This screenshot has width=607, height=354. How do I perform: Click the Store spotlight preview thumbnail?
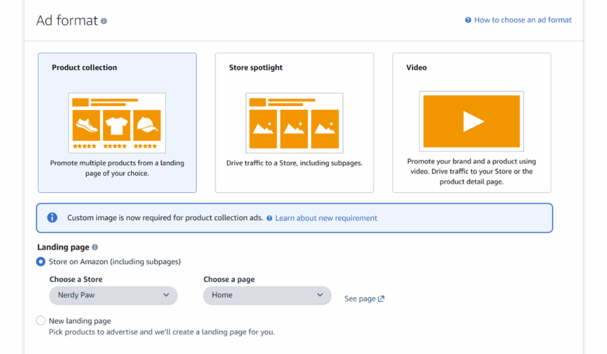294,123
